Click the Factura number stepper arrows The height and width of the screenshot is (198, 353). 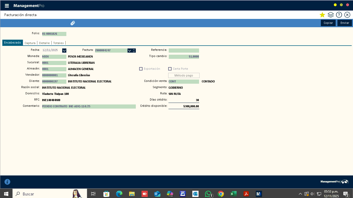click(x=134, y=51)
